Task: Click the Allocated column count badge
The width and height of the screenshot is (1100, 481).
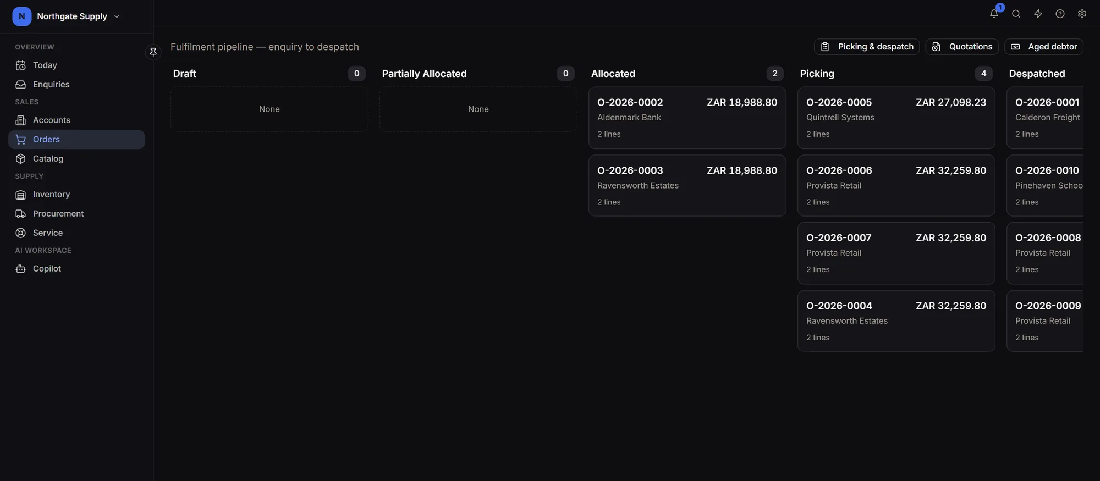Action: coord(775,74)
